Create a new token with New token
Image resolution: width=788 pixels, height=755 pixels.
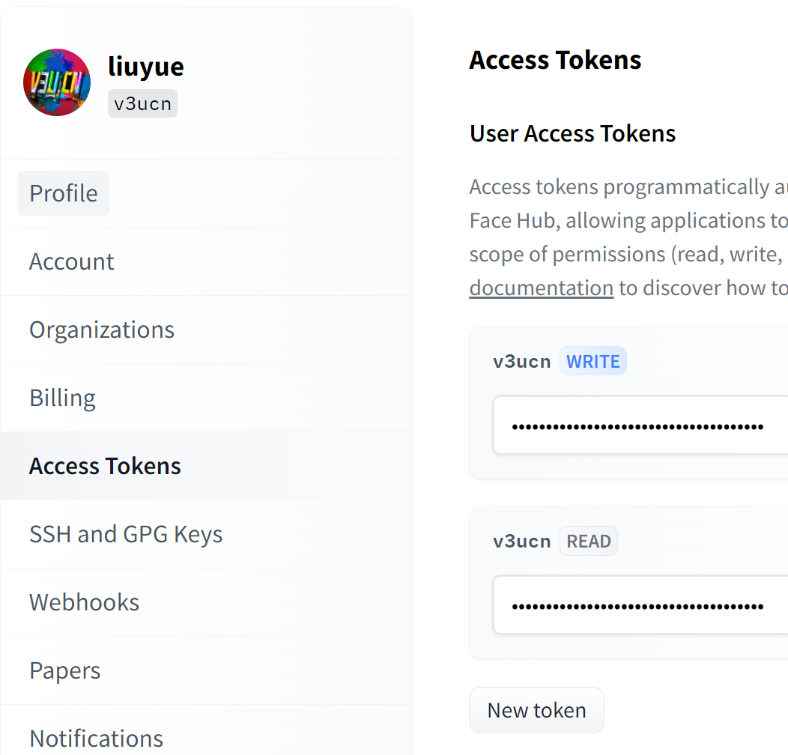click(x=536, y=710)
